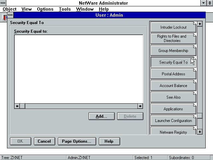This screenshot has height=160, width=213.
Task: Open the See Also page
Action: 173,97
